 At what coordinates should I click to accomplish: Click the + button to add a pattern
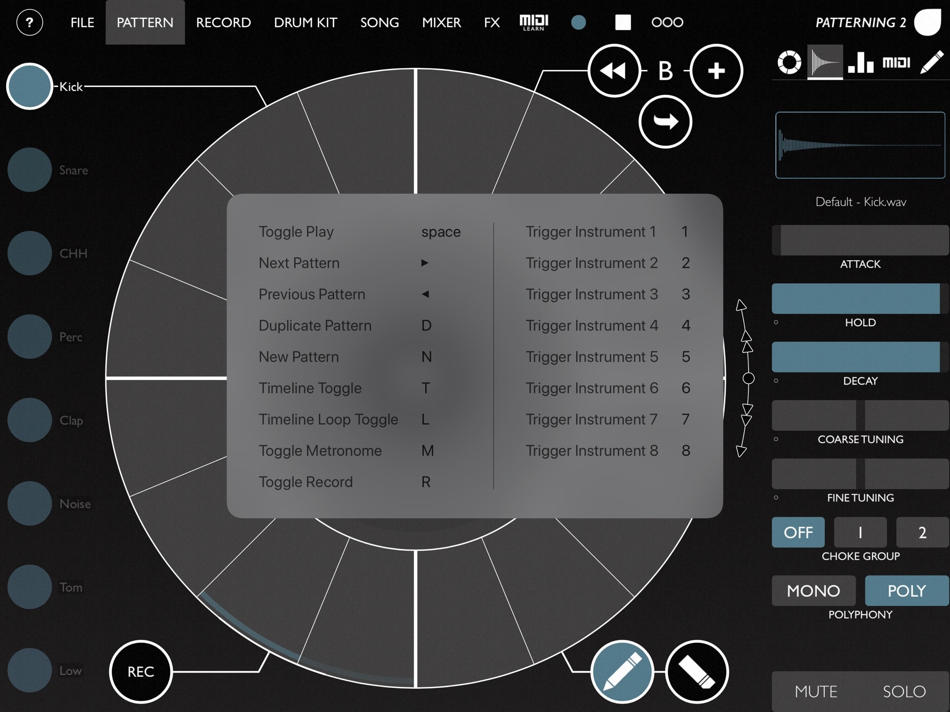[x=716, y=70]
